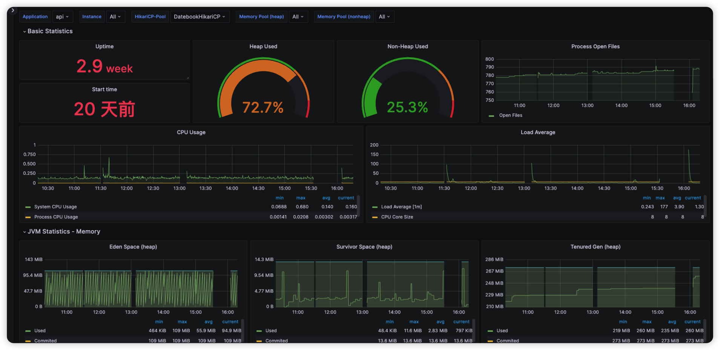Expand the sidebar with the top-left chevron

coord(12,11)
